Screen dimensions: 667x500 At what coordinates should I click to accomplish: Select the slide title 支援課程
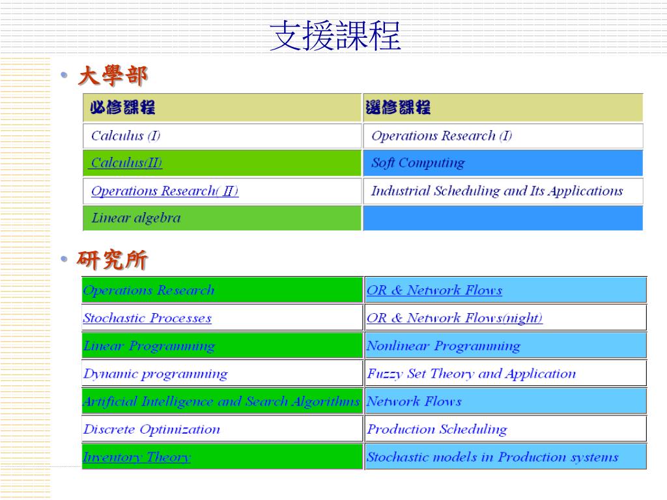coord(335,36)
